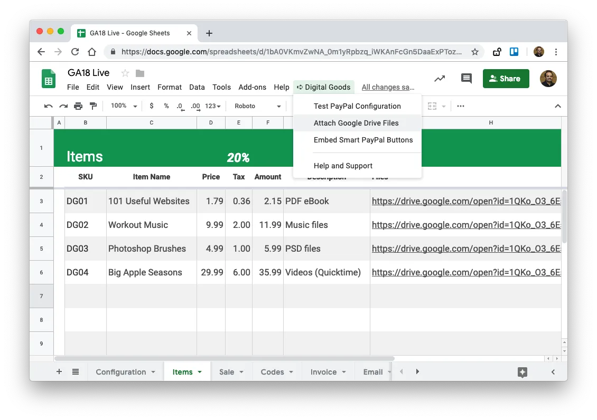Expand the zoom 100% dropdown
This screenshot has width=597, height=420.
[124, 106]
